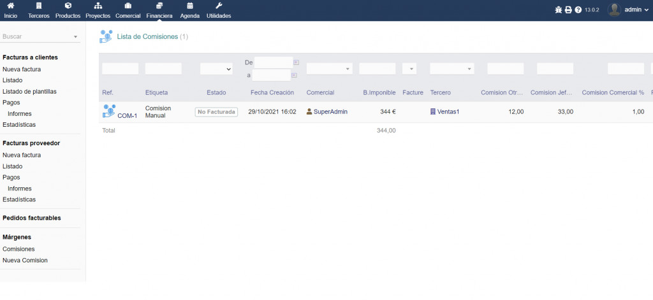Image resolution: width=653 pixels, height=300 pixels.
Task: Click Nueva Comision in sidebar
Action: [x=25, y=261]
